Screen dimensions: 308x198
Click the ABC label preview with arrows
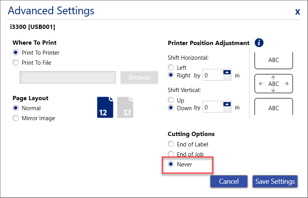point(273,84)
